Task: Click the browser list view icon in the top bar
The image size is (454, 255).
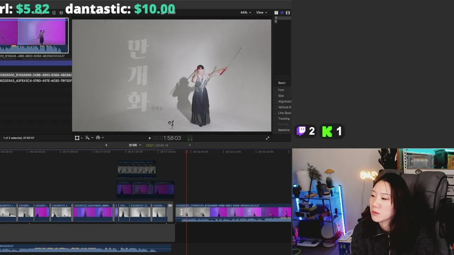Action: [54, 13]
